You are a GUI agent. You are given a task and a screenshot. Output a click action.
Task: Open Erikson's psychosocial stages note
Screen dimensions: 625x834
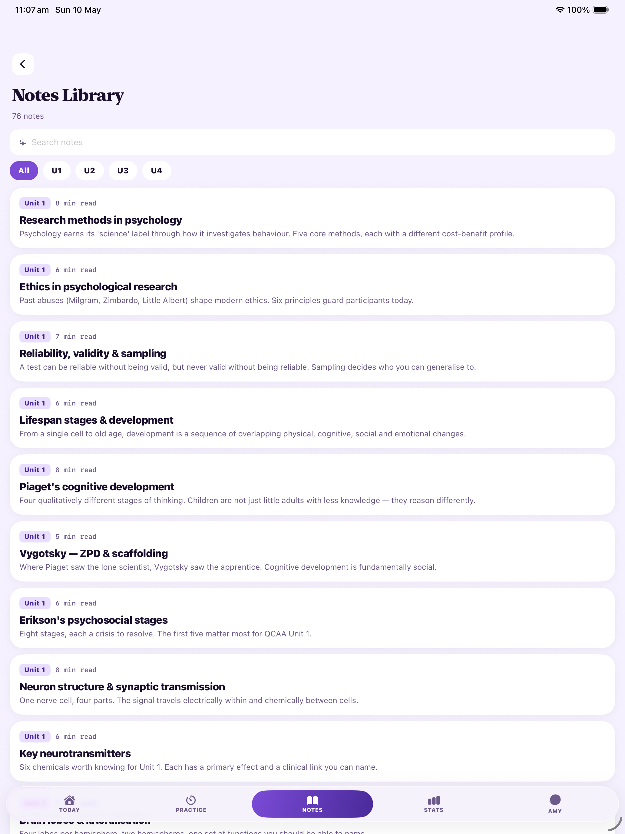coord(312,618)
